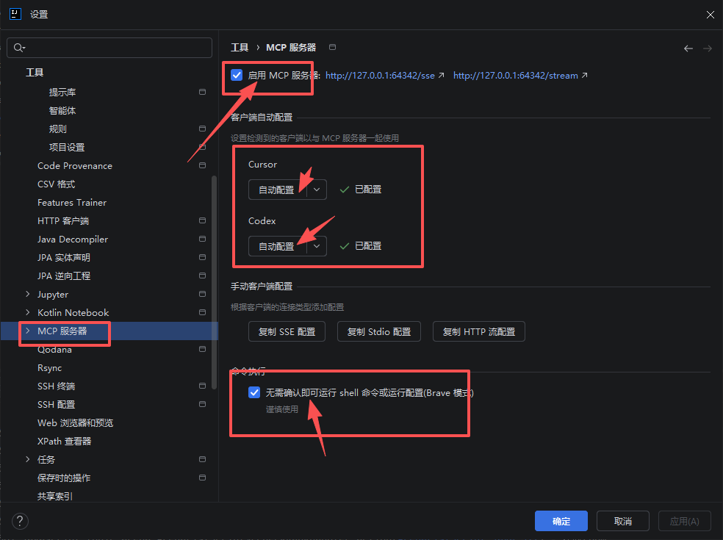Viewport: 723px width, 540px height.
Task: Click the project marker icon next to SSH 终端
Action: pos(202,386)
